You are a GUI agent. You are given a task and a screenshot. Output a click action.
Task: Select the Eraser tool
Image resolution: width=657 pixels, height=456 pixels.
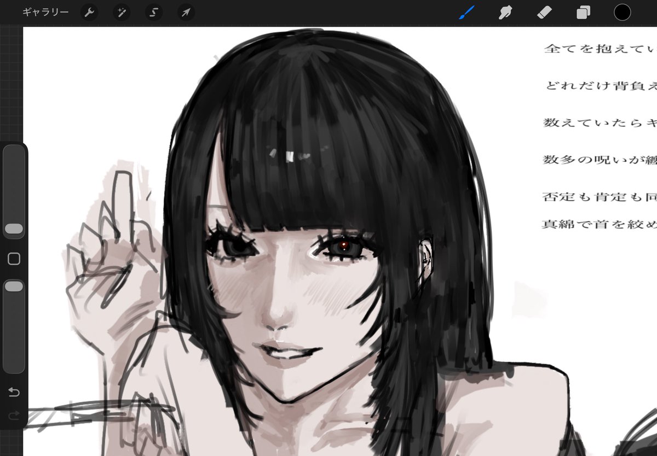point(544,12)
